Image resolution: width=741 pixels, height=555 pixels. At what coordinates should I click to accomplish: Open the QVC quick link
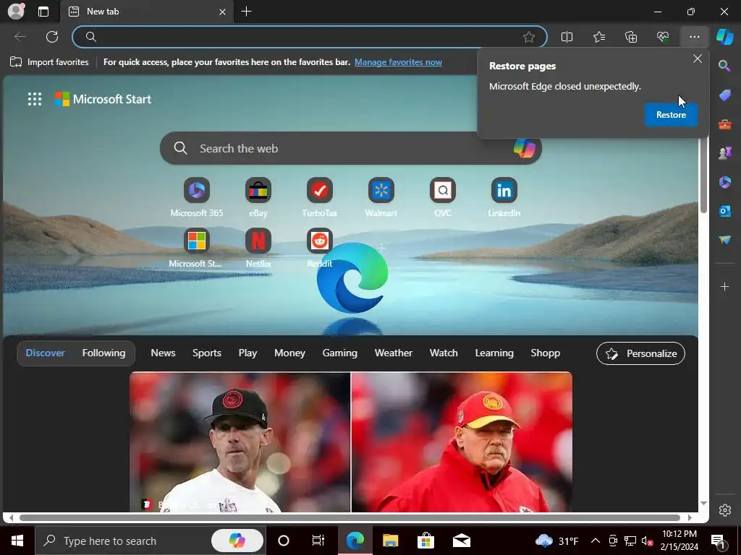[x=442, y=197]
